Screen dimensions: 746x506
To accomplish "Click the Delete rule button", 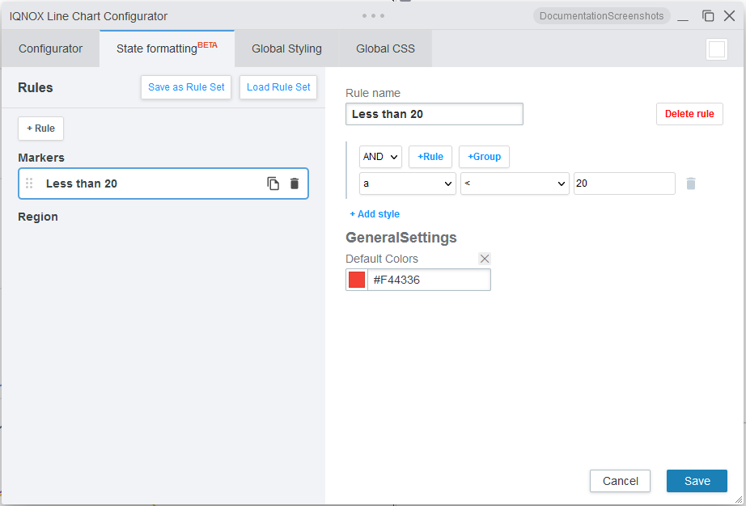I will [689, 114].
